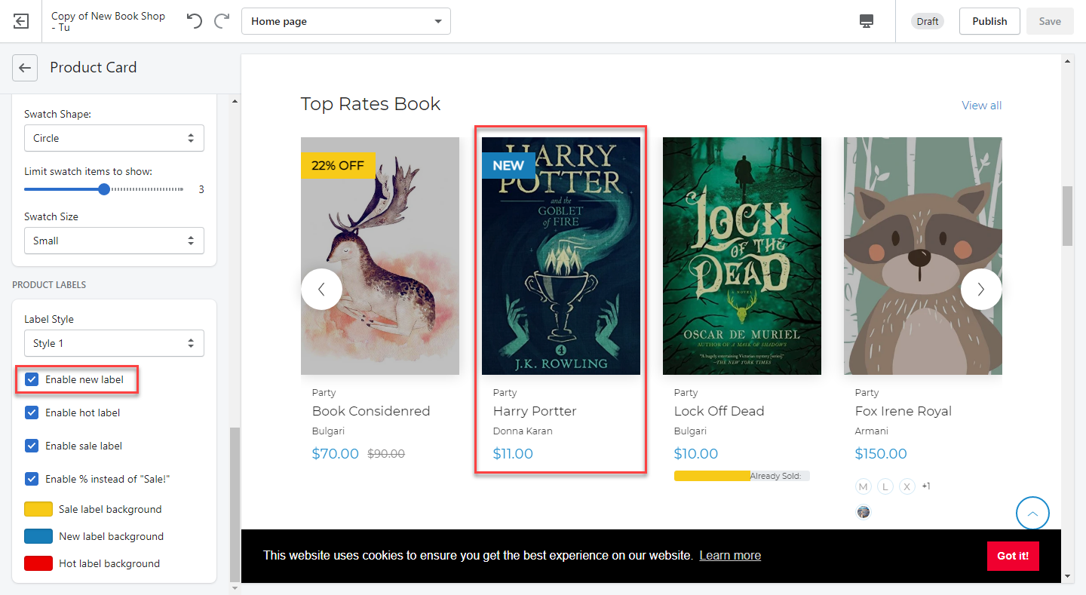Open the View all link
This screenshot has width=1086, height=595.
(982, 106)
